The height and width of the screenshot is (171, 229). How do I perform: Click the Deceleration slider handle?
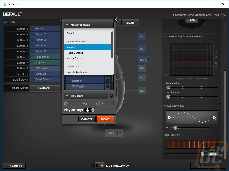pos(168,97)
